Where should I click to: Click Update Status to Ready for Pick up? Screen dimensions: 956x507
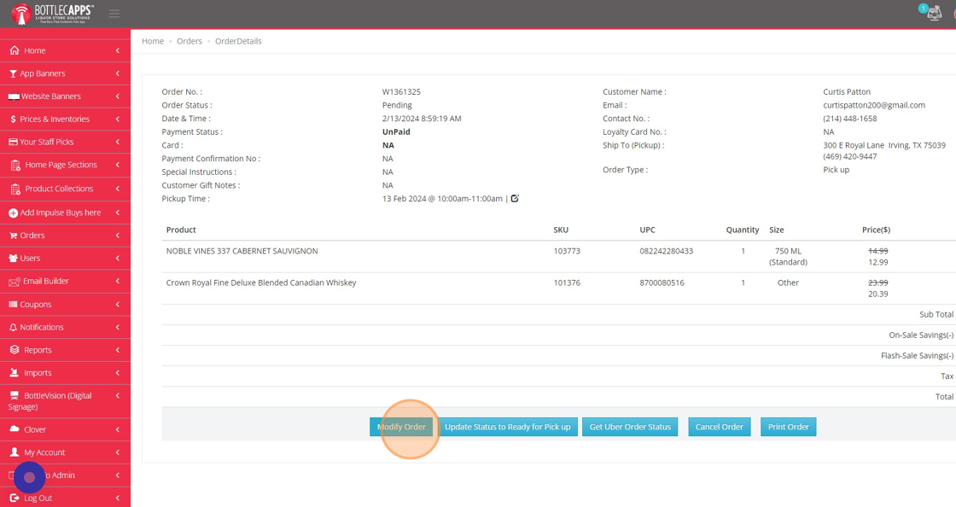(507, 427)
